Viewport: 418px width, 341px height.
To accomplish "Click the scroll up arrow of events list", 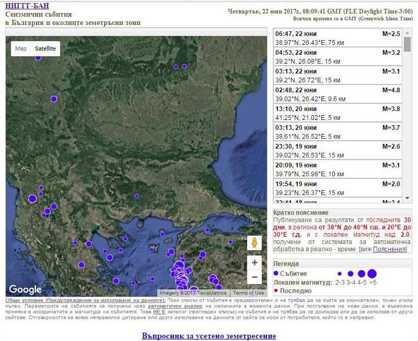I will (407, 32).
